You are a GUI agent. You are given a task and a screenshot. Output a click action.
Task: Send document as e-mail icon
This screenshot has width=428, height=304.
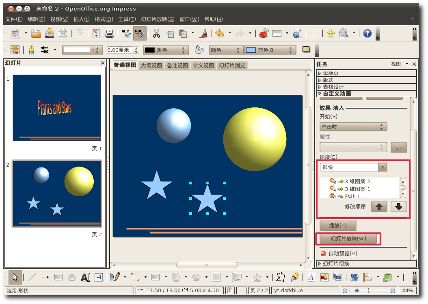(x=63, y=33)
